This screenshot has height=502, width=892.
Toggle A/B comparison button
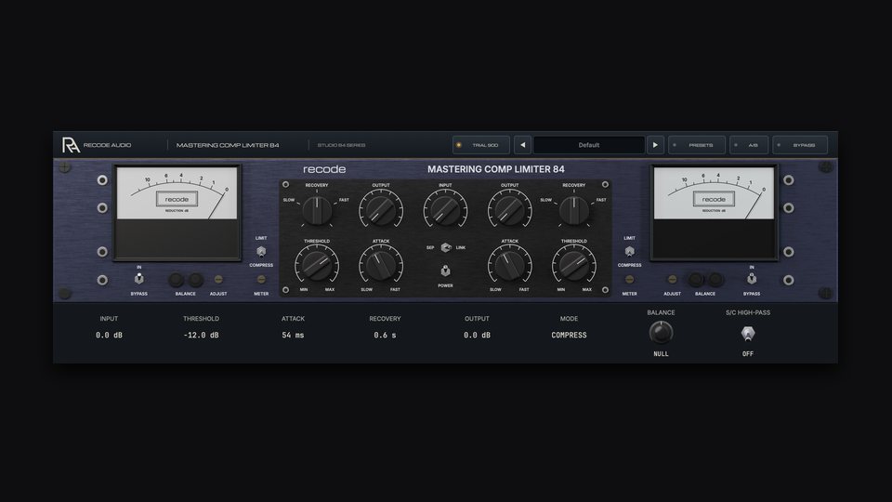[x=749, y=145]
